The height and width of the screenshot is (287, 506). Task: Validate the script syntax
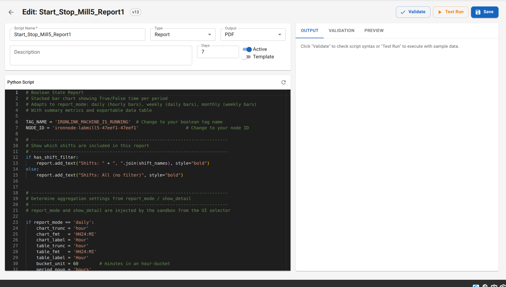[413, 12]
